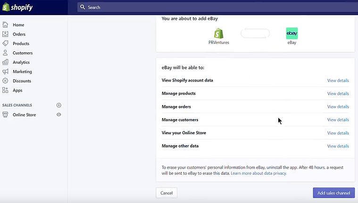Screen dimensions: 358x203
Task: Select Online Store sales channel
Action: [24, 115]
